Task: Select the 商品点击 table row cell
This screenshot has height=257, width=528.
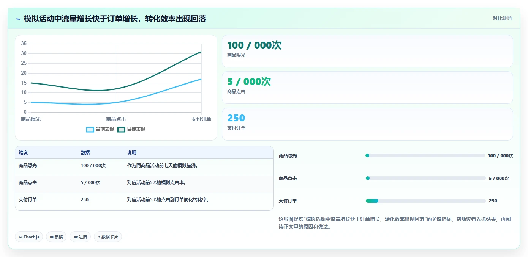Action: point(28,183)
